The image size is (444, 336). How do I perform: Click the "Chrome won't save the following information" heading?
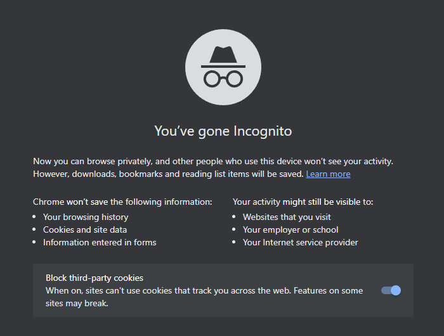click(x=122, y=202)
